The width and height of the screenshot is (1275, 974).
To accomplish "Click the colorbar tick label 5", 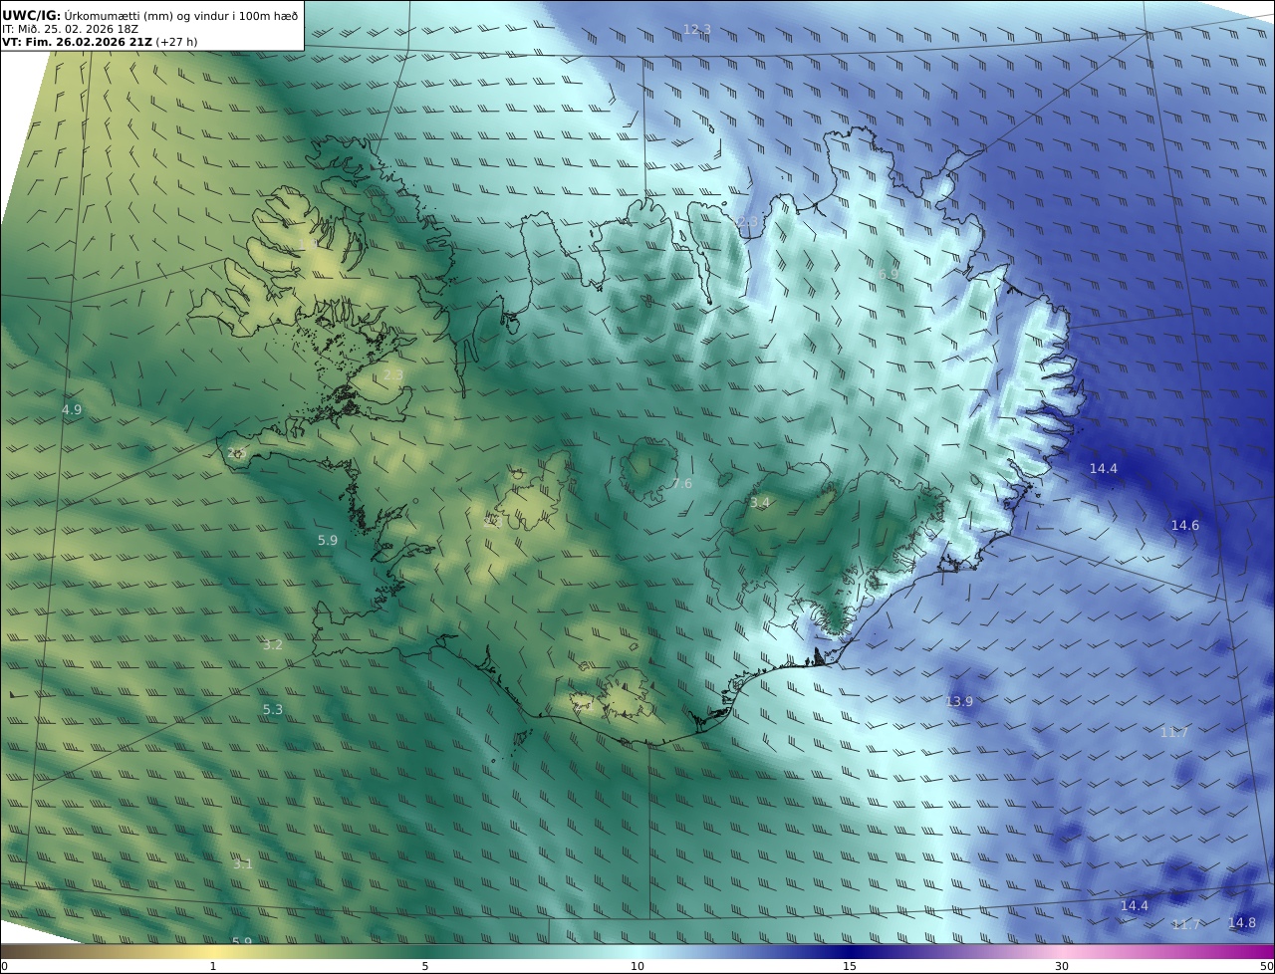I will pos(425,966).
